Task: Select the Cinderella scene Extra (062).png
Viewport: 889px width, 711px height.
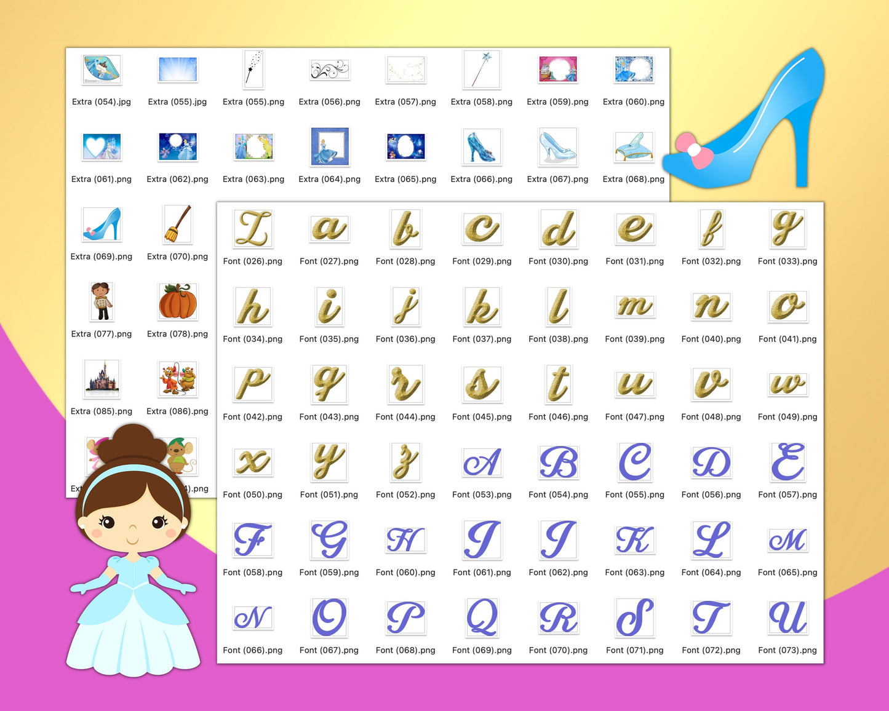Action: pyautogui.click(x=177, y=146)
